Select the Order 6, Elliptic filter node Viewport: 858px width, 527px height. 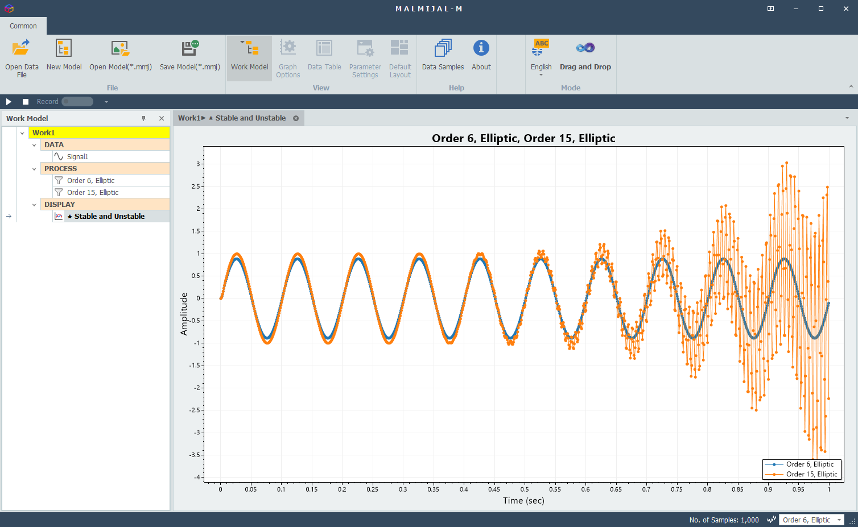[91, 180]
